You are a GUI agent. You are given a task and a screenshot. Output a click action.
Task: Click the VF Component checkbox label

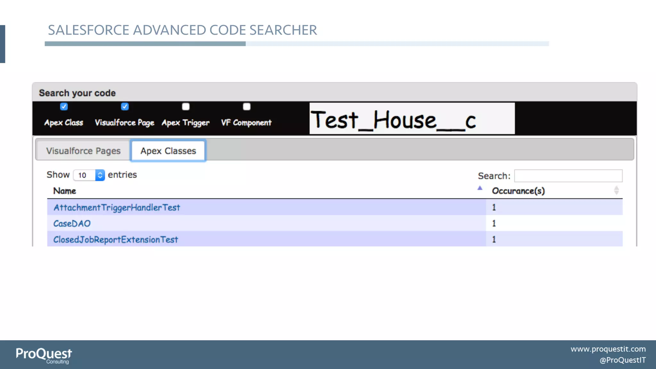pos(246,123)
